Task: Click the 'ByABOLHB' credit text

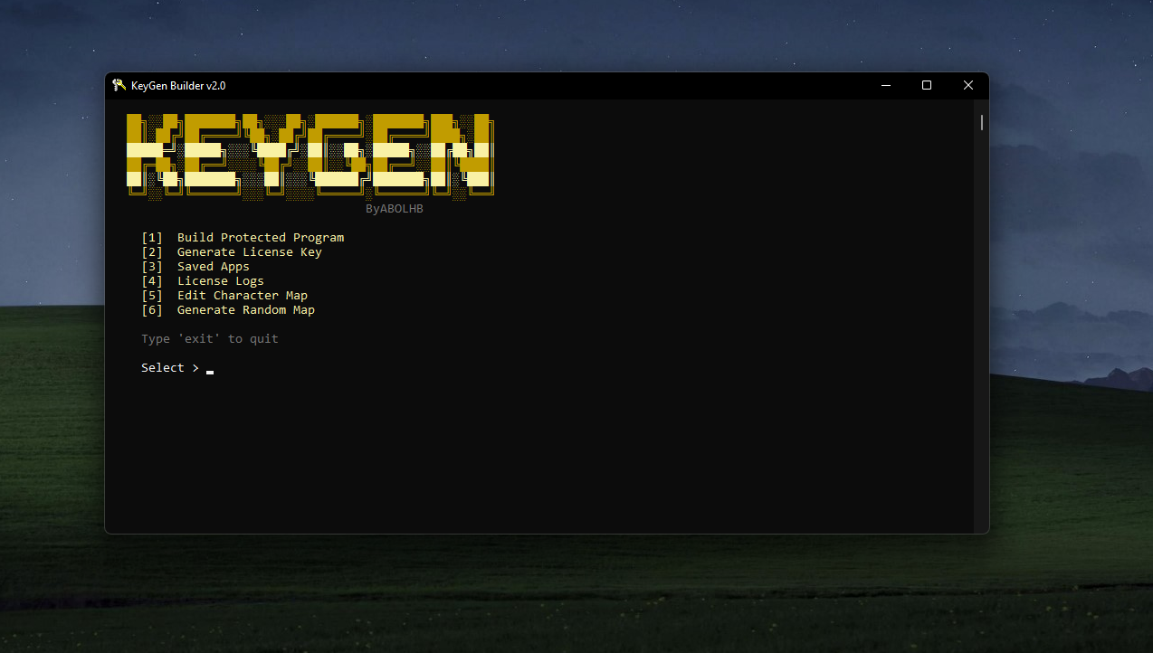Action: [x=395, y=209]
